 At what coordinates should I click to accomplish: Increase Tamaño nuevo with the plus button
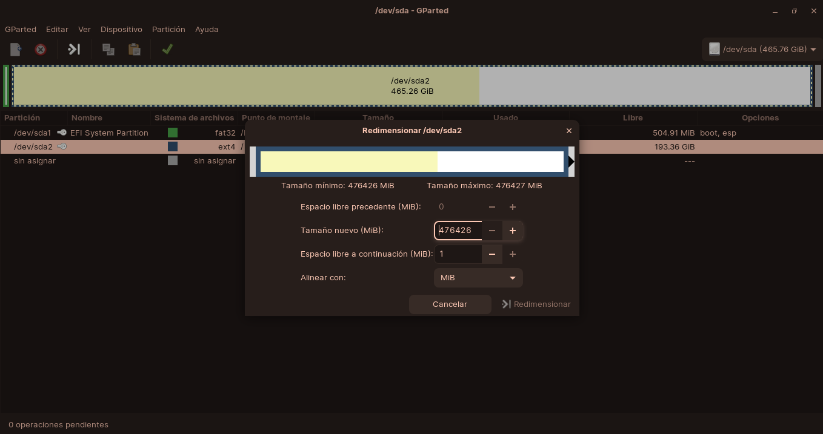(x=513, y=231)
